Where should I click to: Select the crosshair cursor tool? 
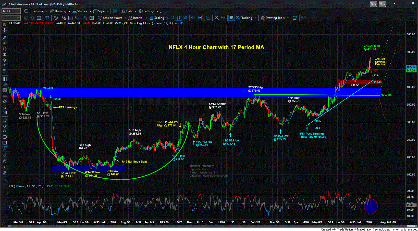pyautogui.click(x=4, y=30)
